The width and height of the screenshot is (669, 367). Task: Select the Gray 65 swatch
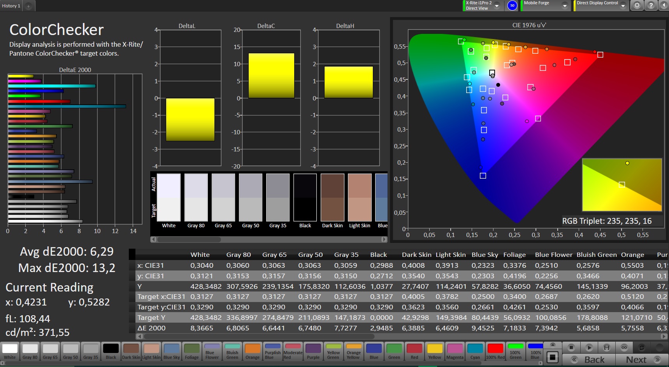(50, 351)
